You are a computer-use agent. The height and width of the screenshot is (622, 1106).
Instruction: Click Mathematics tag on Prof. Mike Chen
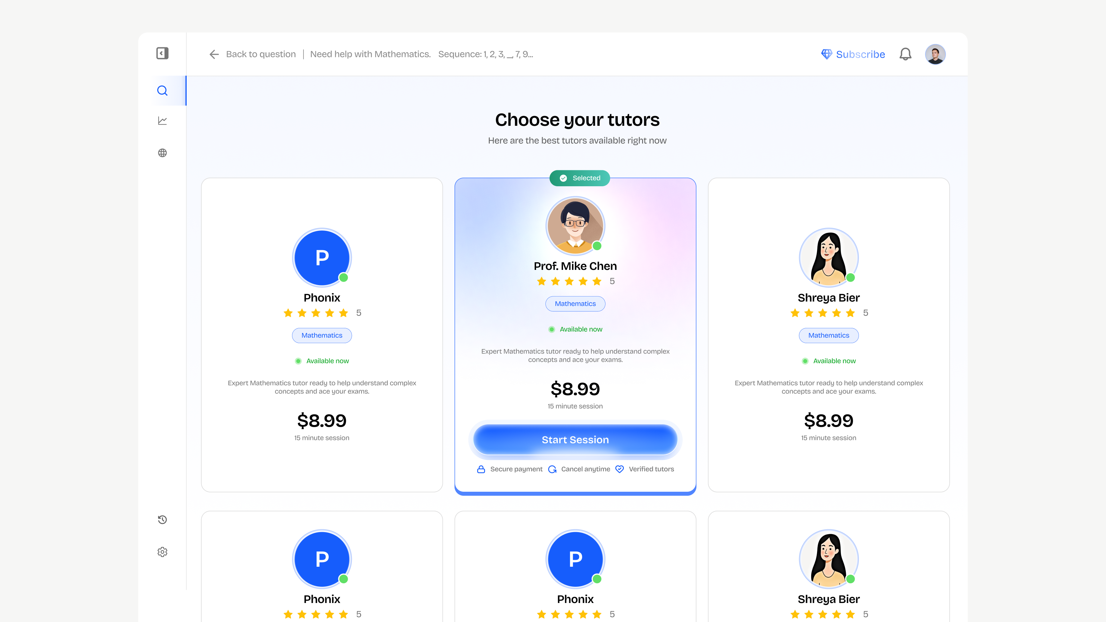575,303
